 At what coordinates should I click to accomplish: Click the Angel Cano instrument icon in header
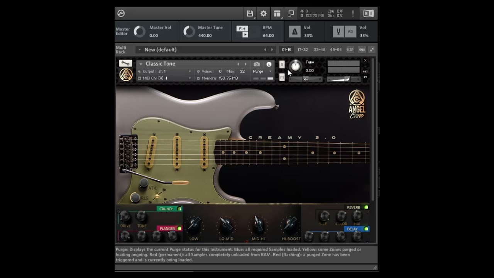point(126,75)
